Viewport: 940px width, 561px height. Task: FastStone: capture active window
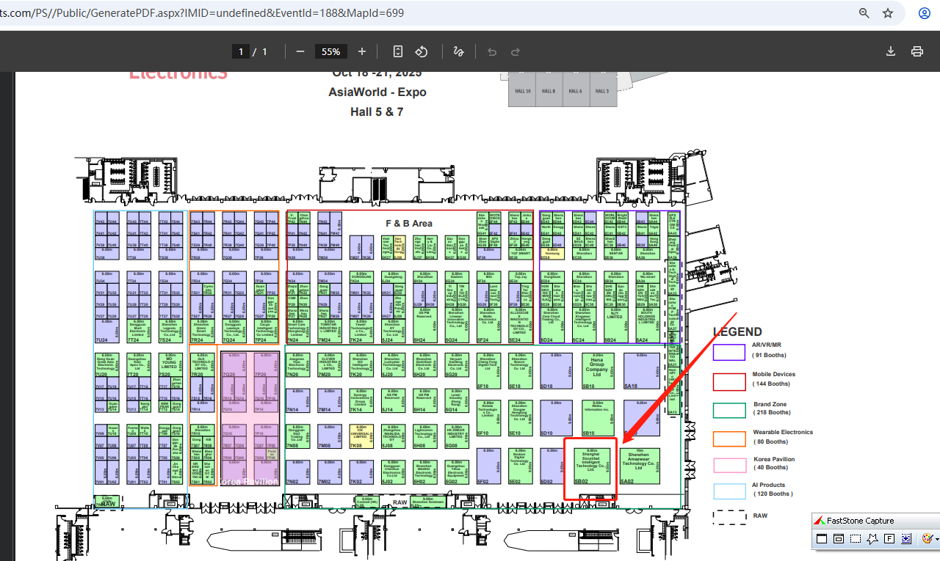tap(822, 538)
